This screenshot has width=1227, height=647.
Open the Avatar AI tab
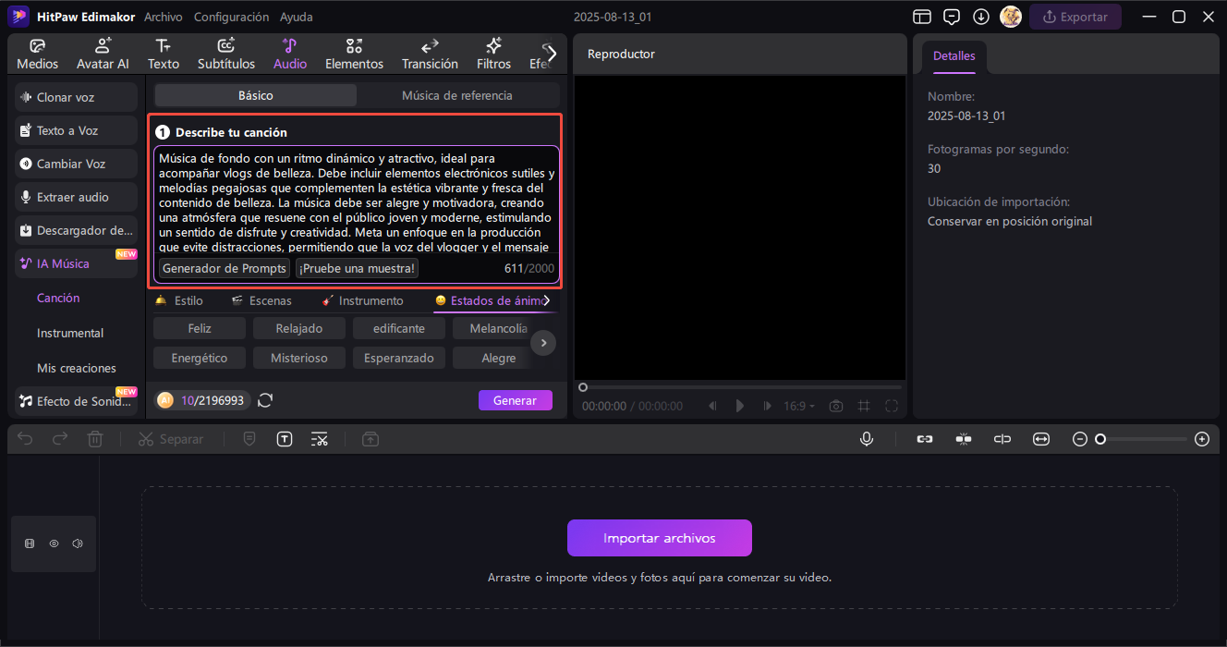click(x=103, y=54)
